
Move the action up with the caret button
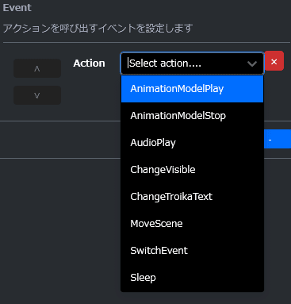click(37, 68)
